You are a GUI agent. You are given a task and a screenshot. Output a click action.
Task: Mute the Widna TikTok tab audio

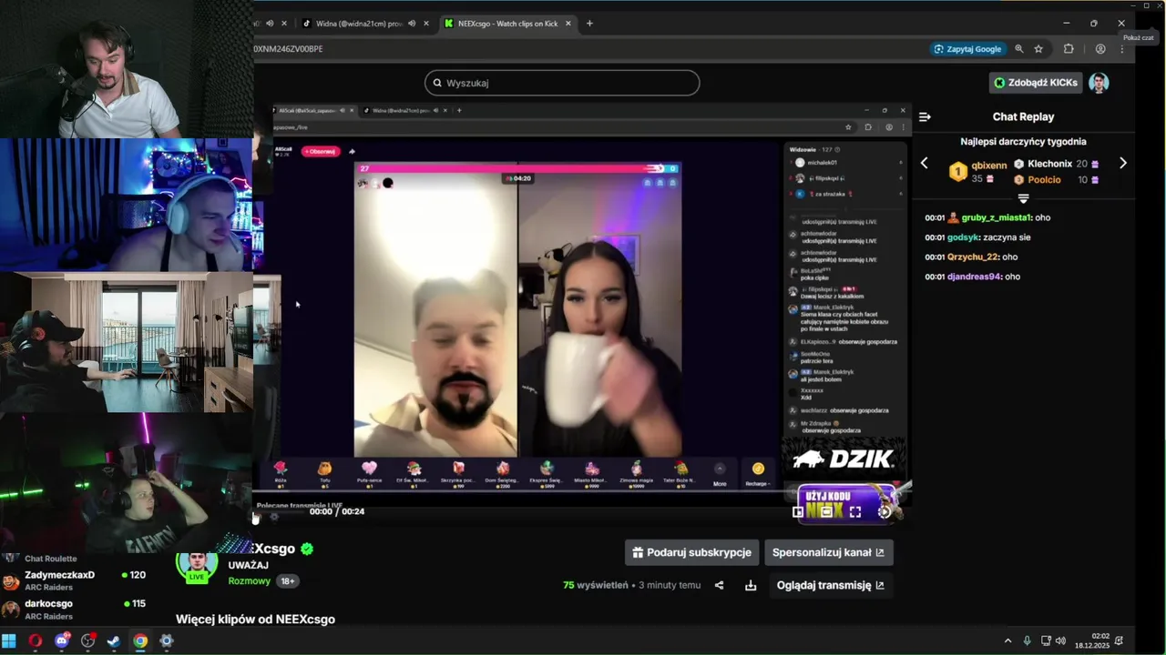(412, 24)
